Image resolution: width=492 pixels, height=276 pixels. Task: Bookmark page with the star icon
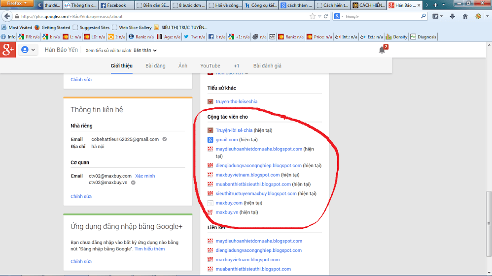[312, 16]
